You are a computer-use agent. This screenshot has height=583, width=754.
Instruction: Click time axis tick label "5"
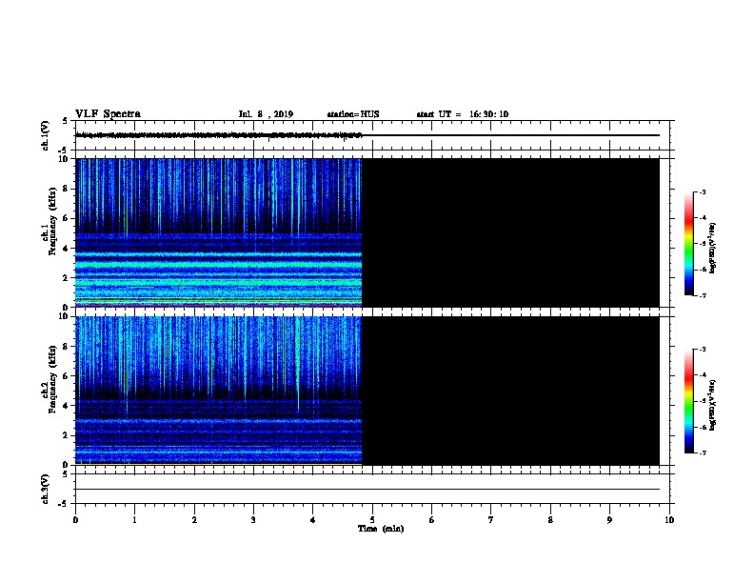[x=372, y=520]
